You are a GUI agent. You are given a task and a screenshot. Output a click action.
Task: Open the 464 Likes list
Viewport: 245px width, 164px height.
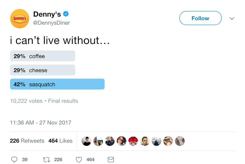60,141
